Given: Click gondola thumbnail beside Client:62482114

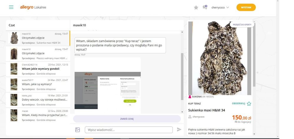Looking at the screenshot, I should click(14, 69).
